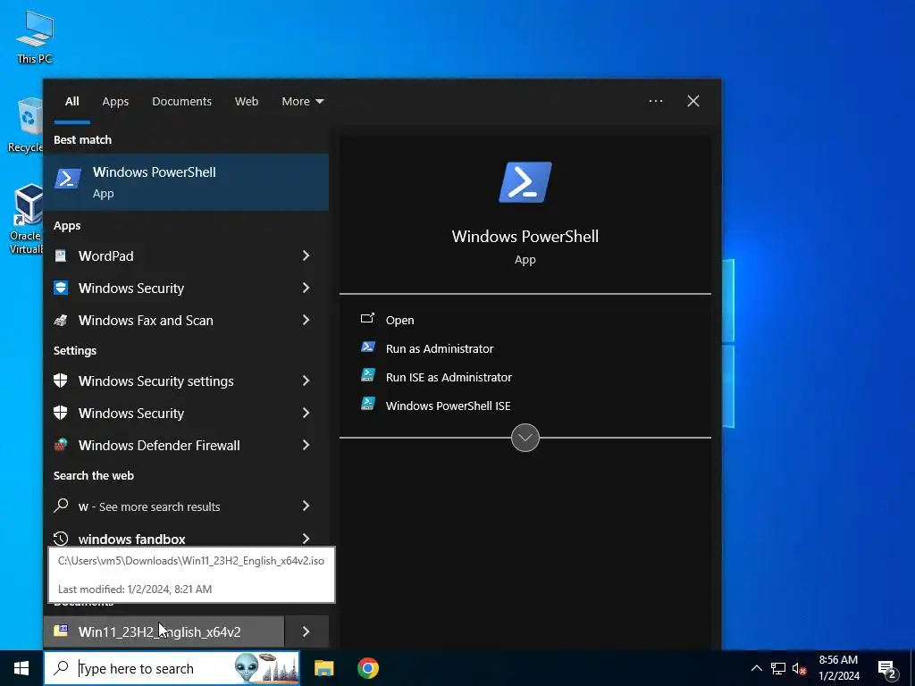Click the ISO file icon beside Win11_23H2
This screenshot has width=915, height=686.
pyautogui.click(x=61, y=631)
